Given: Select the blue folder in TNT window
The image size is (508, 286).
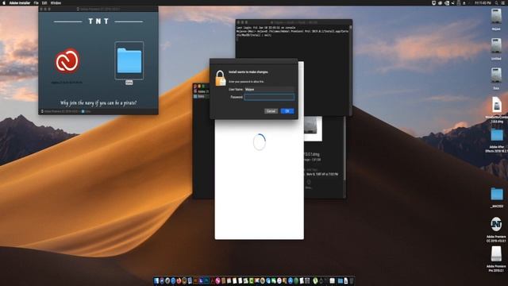Looking at the screenshot, I should click(x=129, y=60).
